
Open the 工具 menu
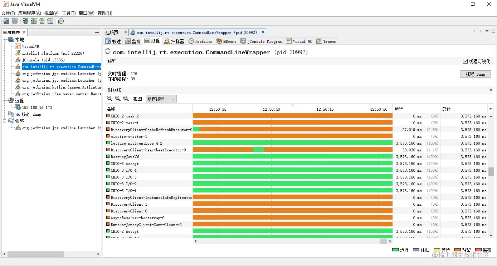click(x=69, y=13)
